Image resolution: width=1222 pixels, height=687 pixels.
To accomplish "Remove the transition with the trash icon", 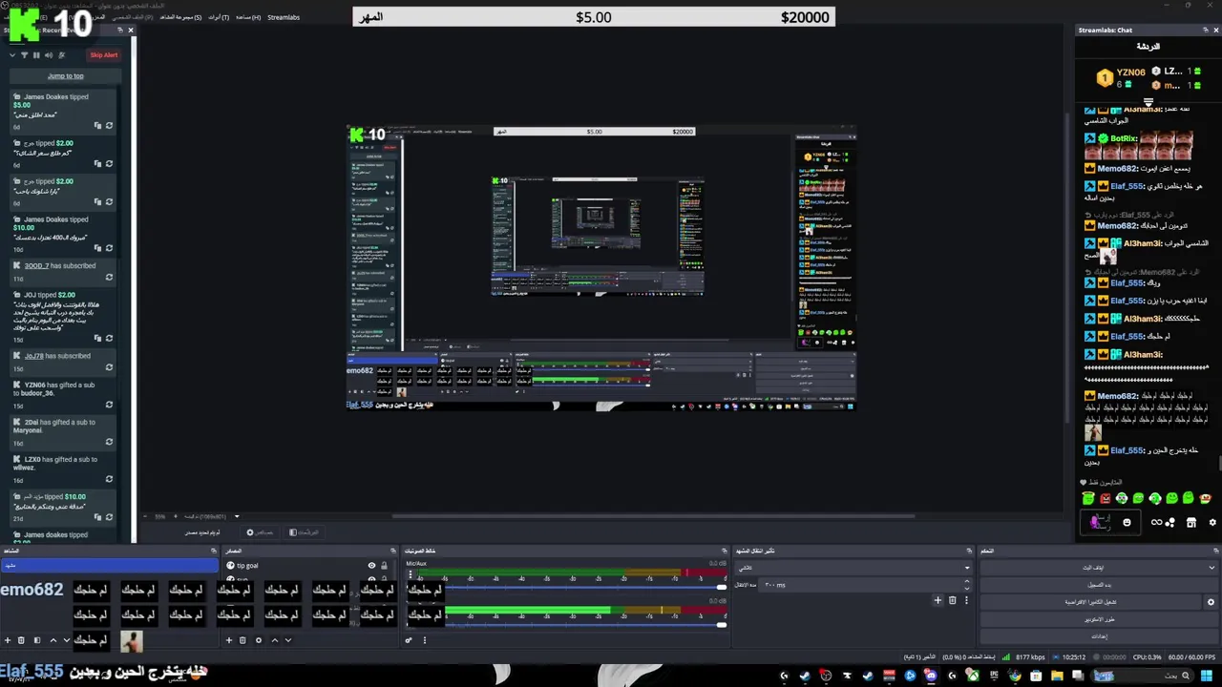I will coord(952,600).
